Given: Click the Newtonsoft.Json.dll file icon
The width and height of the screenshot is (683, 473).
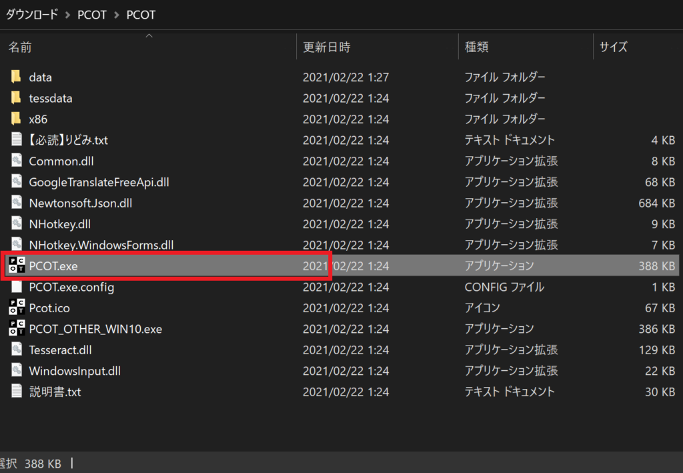Looking at the screenshot, I should coord(17,203).
